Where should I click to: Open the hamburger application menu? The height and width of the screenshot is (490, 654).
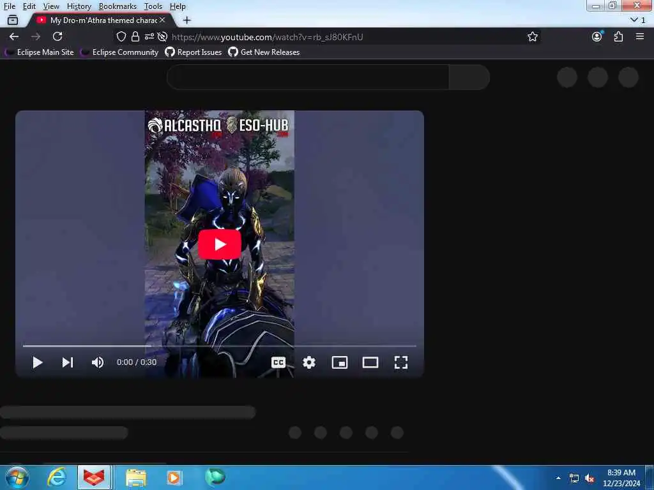640,36
